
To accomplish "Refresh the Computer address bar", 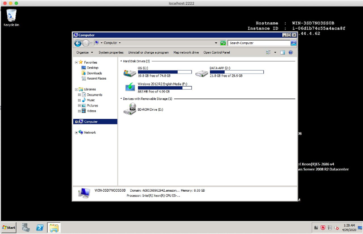I will [x=223, y=43].
